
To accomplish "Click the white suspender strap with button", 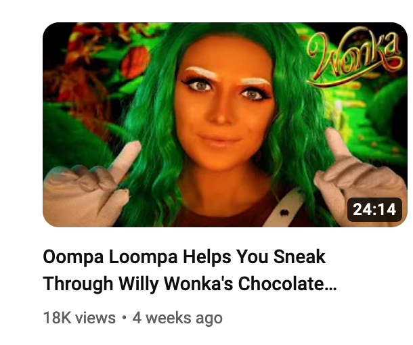I will click(x=283, y=209).
